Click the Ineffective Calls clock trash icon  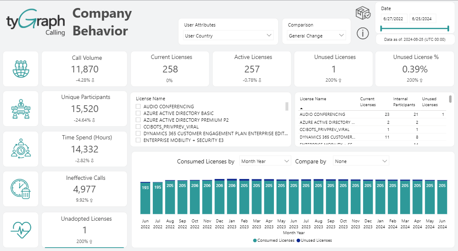[21, 189]
